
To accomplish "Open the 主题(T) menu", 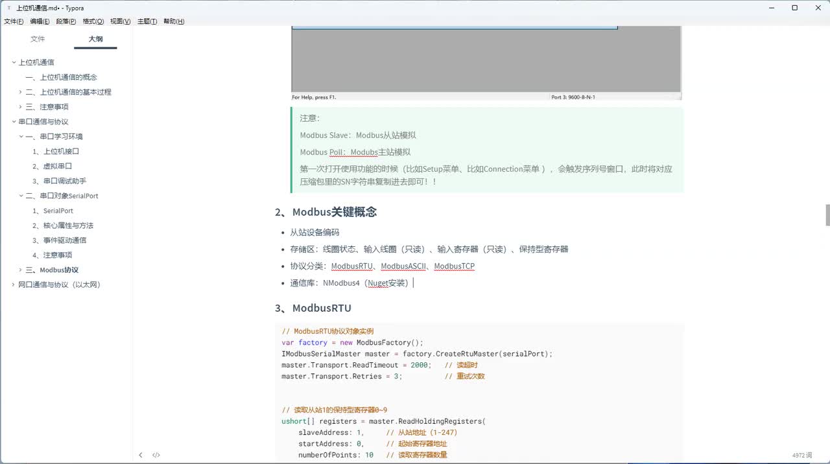I will tap(147, 21).
